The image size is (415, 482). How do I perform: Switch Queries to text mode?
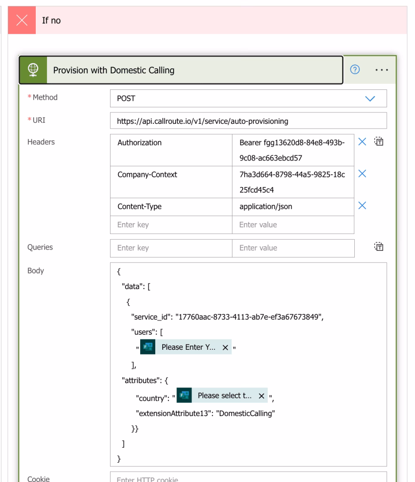pos(379,248)
